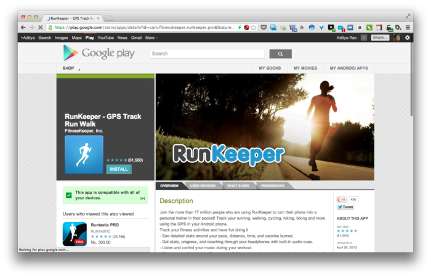The width and height of the screenshot is (431, 277).
Task: Go to My Android Apps
Action: [348, 68]
